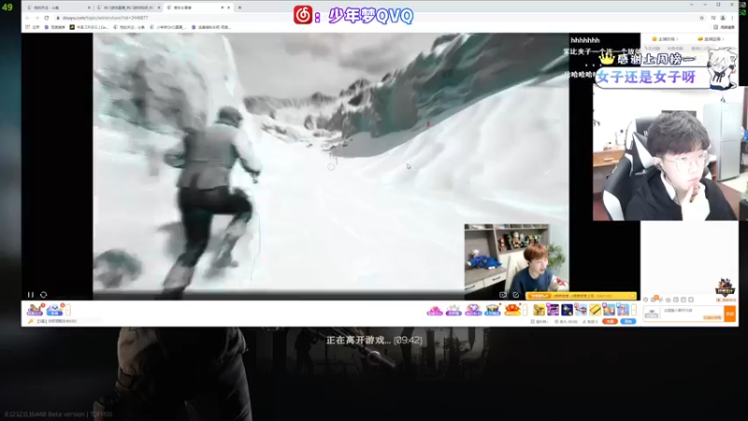Expand the tab search chevron

(x=692, y=5)
